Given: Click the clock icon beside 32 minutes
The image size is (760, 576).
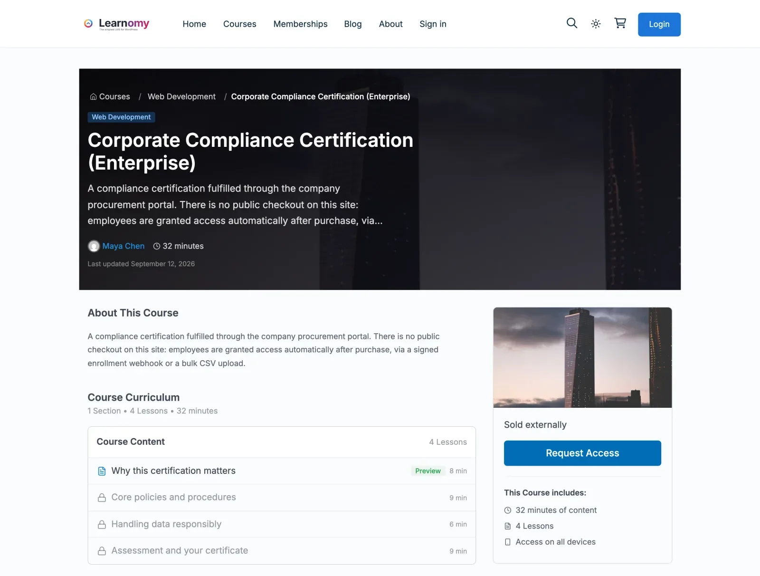Looking at the screenshot, I should [157, 246].
